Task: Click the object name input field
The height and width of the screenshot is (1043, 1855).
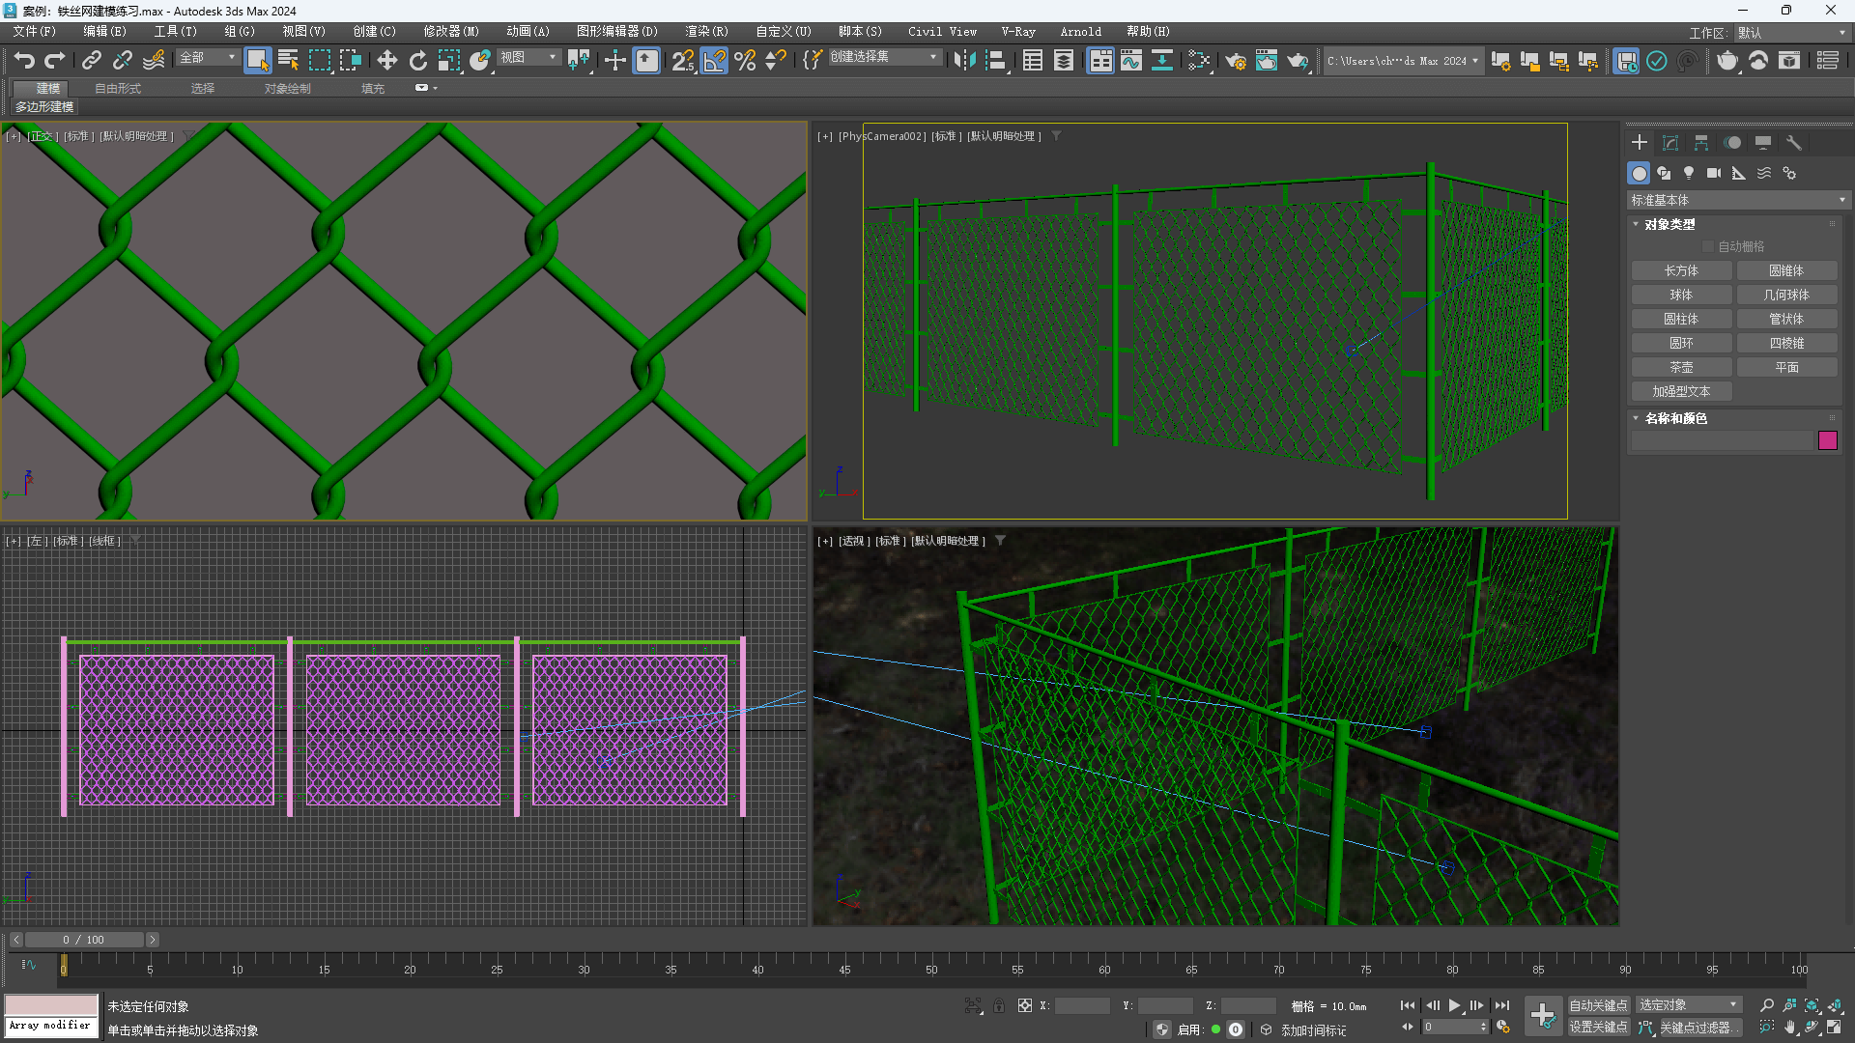Action: click(1723, 440)
